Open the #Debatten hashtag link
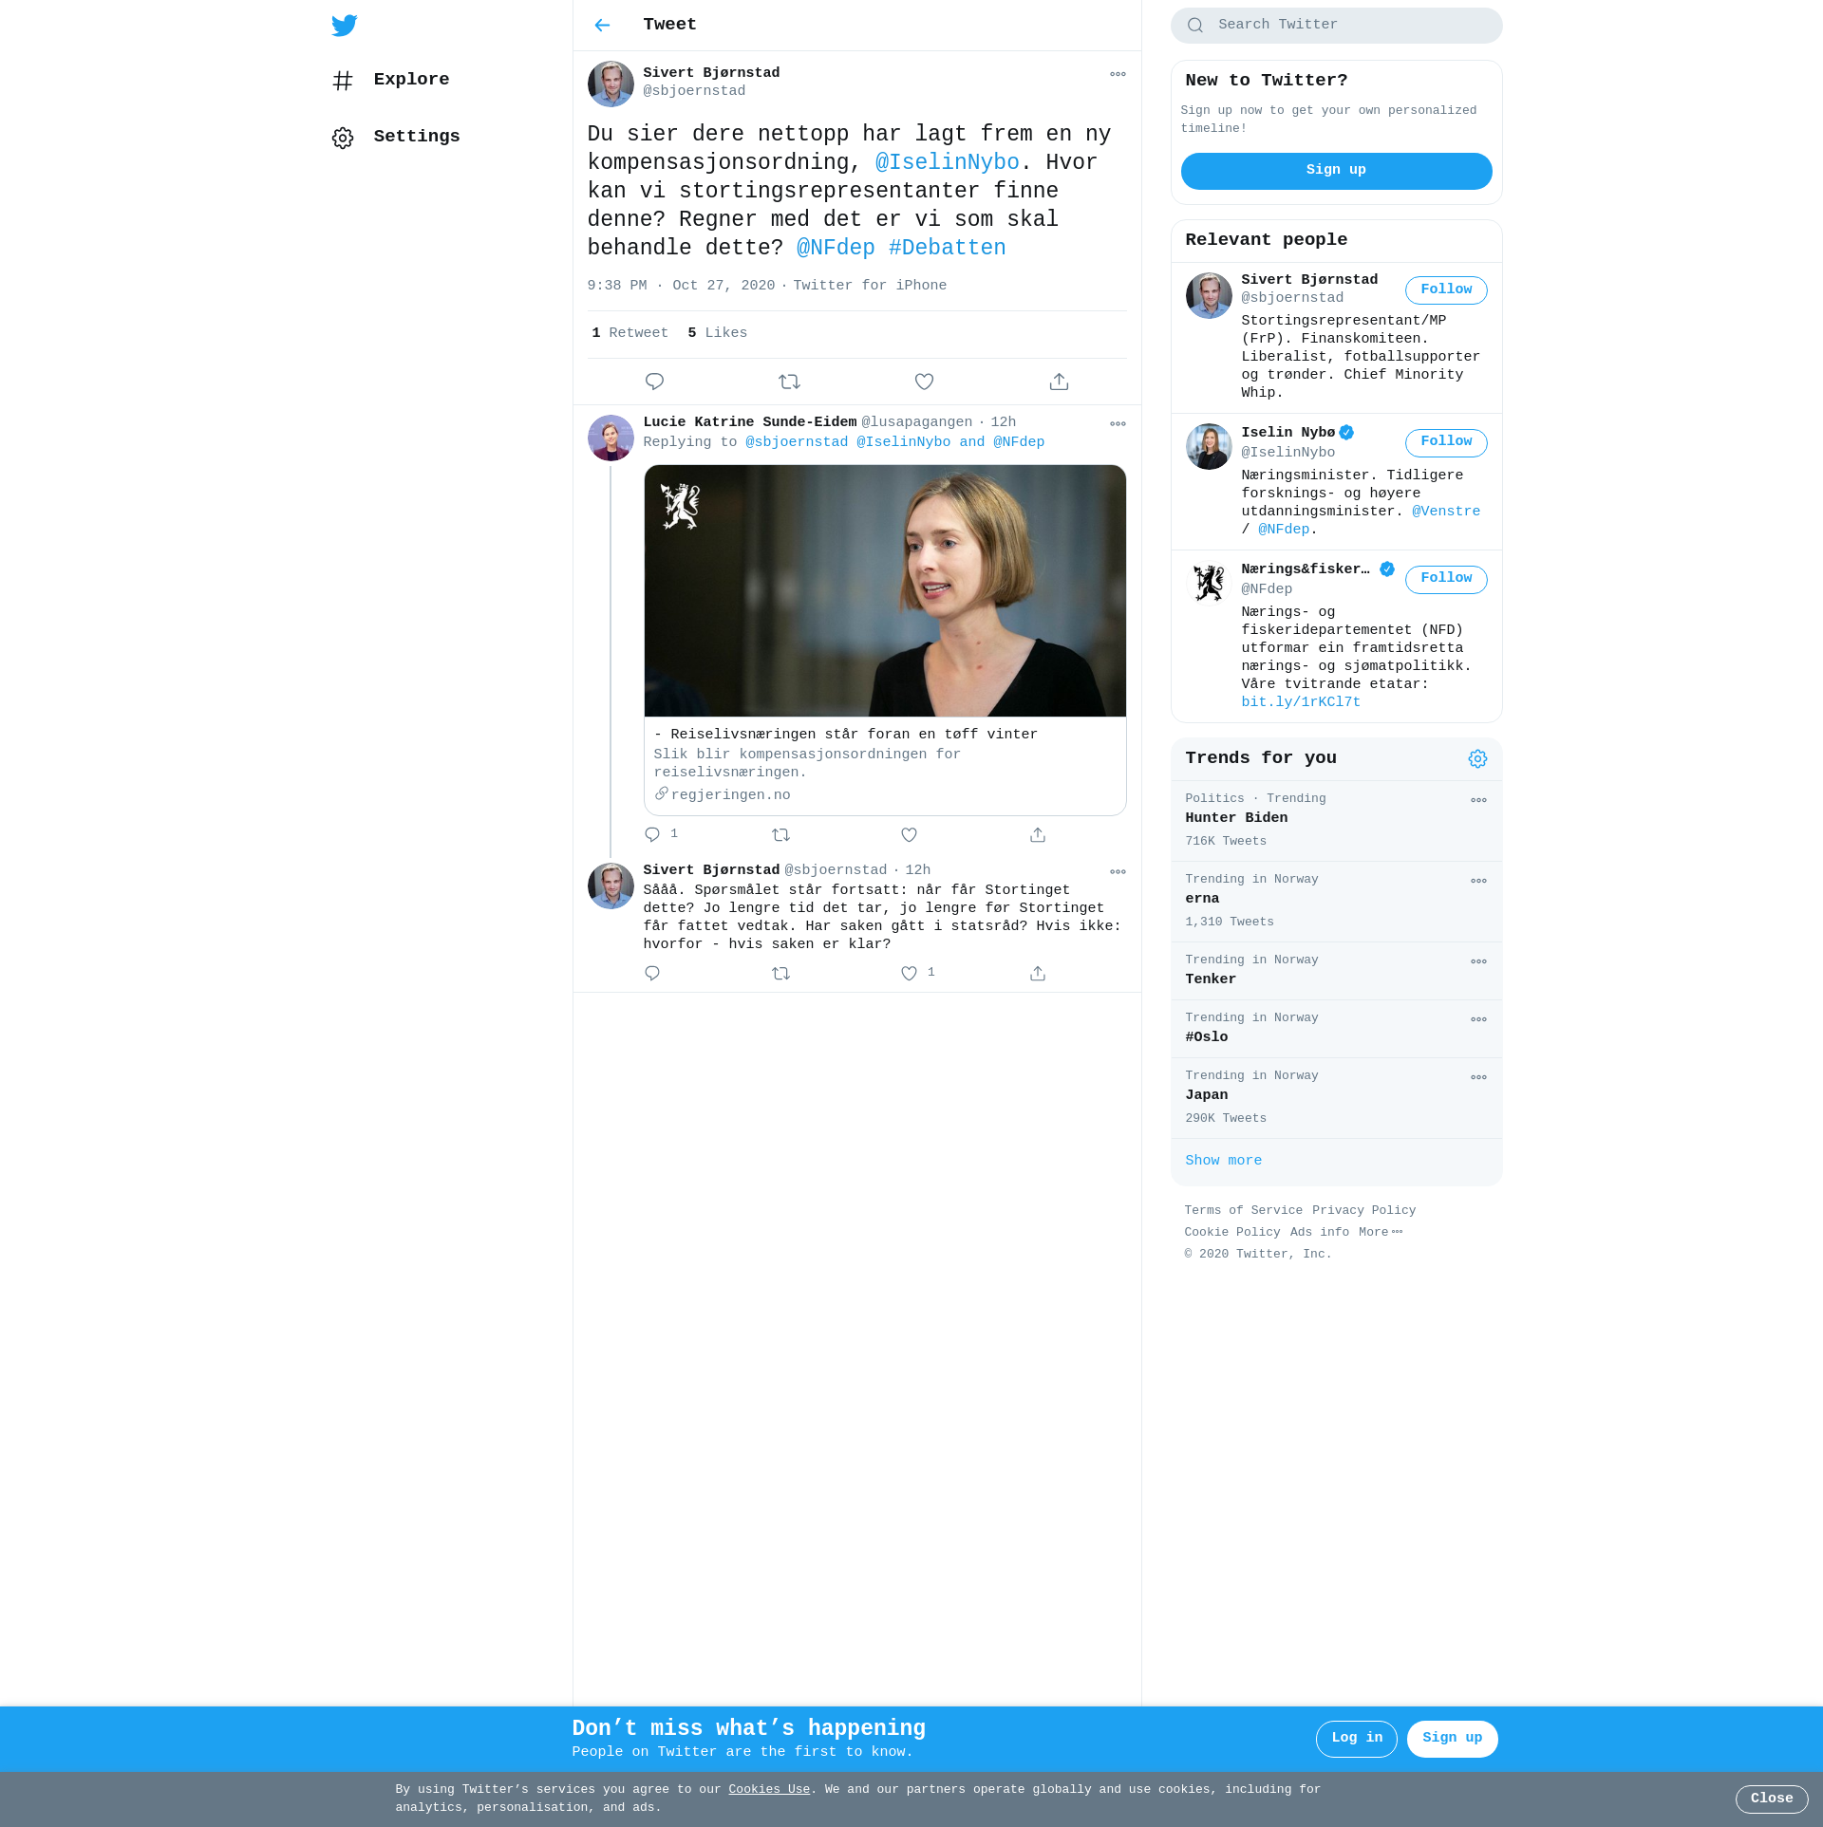Viewport: 1823px width, 1827px height. click(947, 248)
